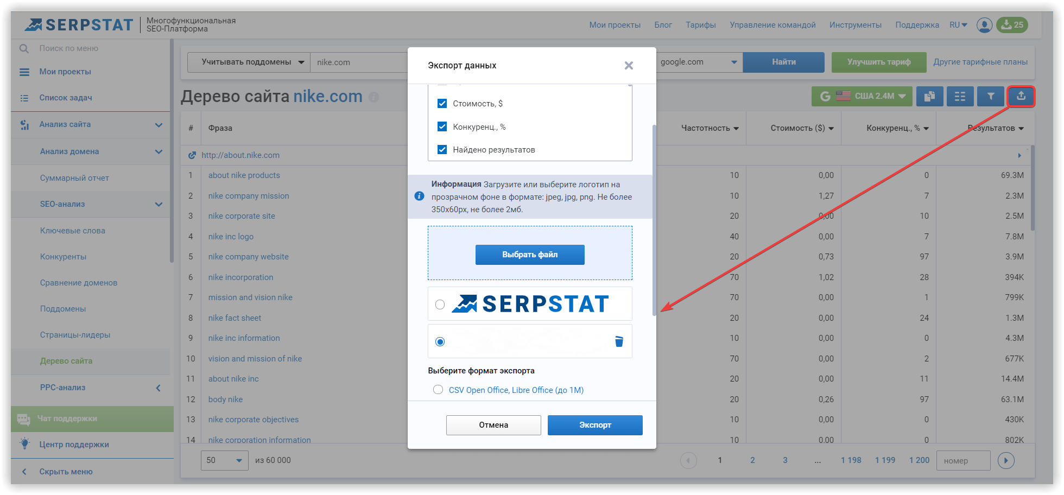Expand the PPC-анализ section
The height and width of the screenshot is (495, 1064).
tap(159, 388)
